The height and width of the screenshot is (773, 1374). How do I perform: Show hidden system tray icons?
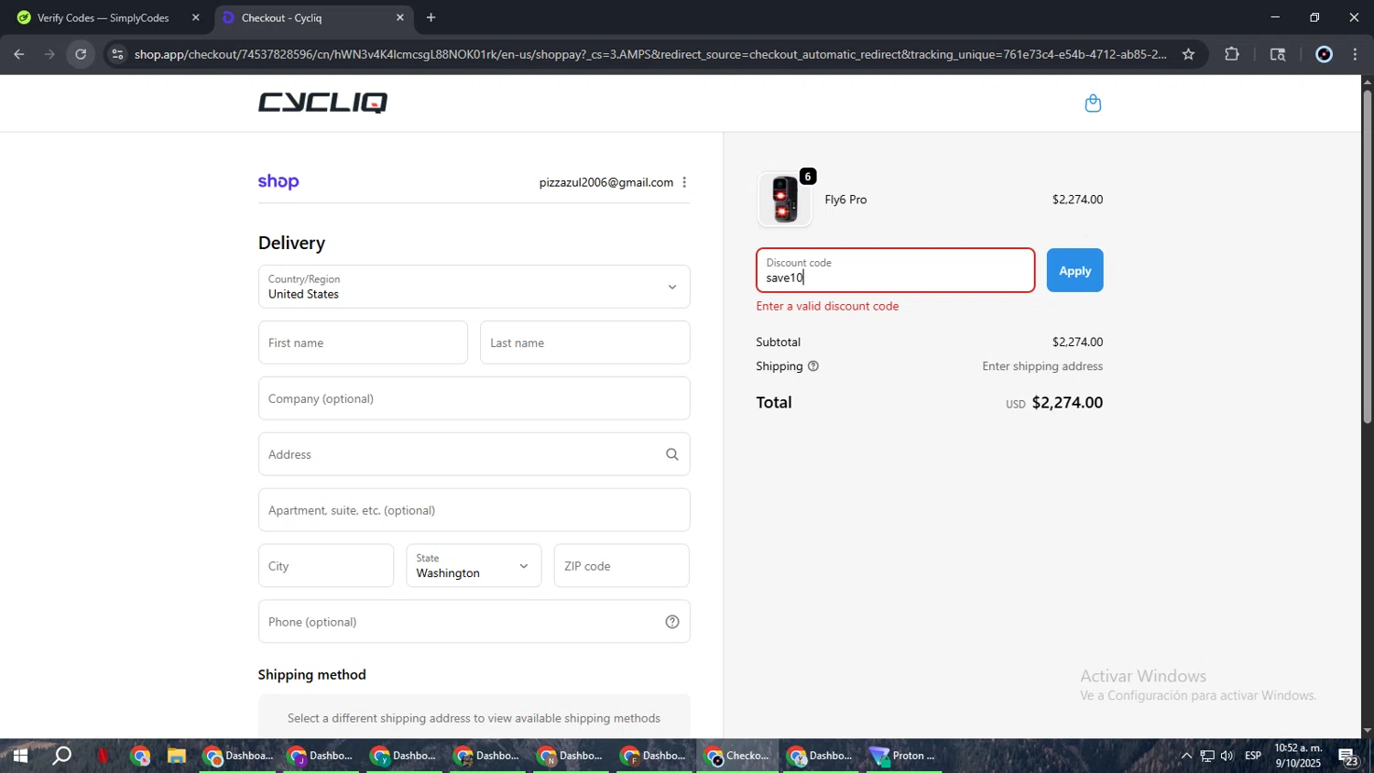[1186, 756]
